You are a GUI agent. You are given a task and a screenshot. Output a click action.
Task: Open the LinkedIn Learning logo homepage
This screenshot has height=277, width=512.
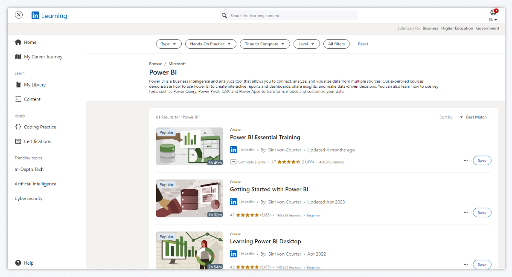tap(49, 16)
